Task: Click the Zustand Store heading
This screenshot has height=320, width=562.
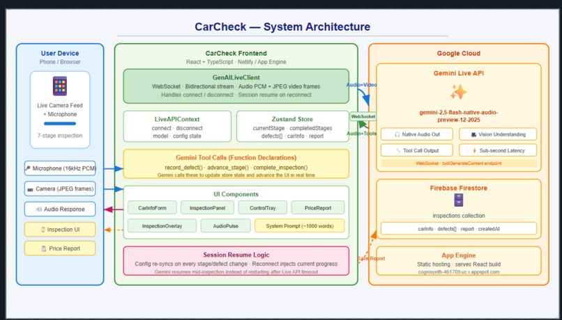Action: point(292,119)
